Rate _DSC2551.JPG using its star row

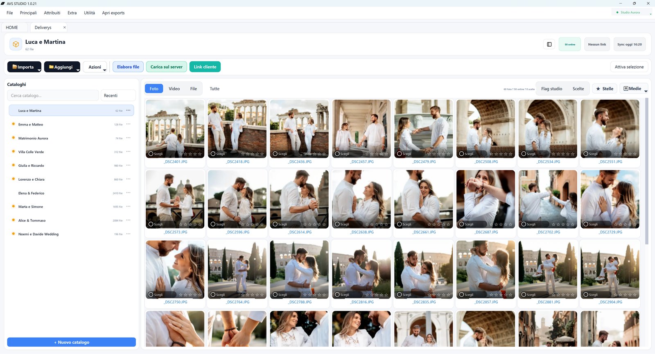click(x=625, y=154)
